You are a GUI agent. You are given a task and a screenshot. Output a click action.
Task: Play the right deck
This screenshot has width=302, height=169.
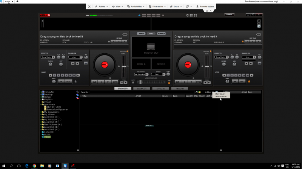click(191, 82)
